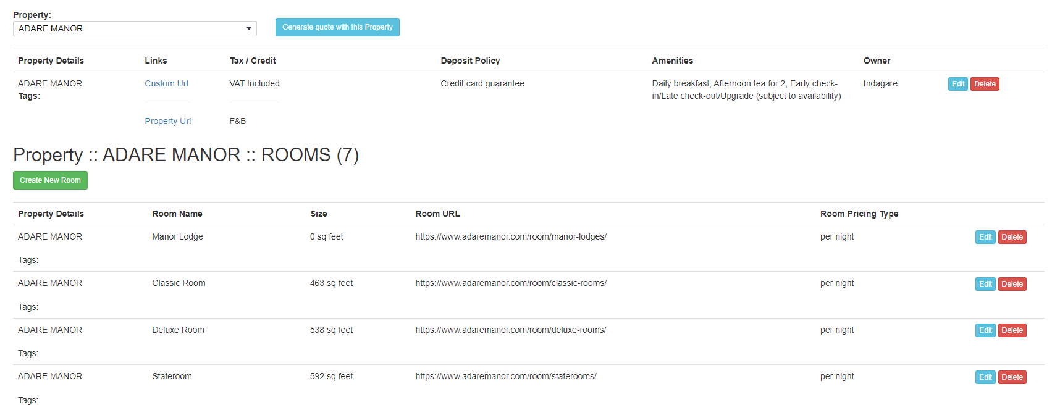The height and width of the screenshot is (410, 1052).
Task: Edit the Stateroom entry
Action: pos(985,377)
